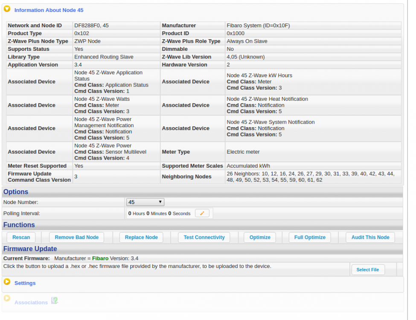Screen dimensions: 416x320
Task: Start a Full Optimize
Action: 310,237
